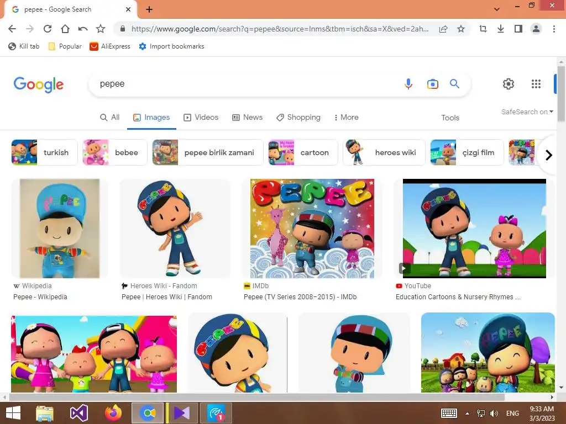Reload the current page
Screen dimensions: 566x424
click(x=48, y=29)
